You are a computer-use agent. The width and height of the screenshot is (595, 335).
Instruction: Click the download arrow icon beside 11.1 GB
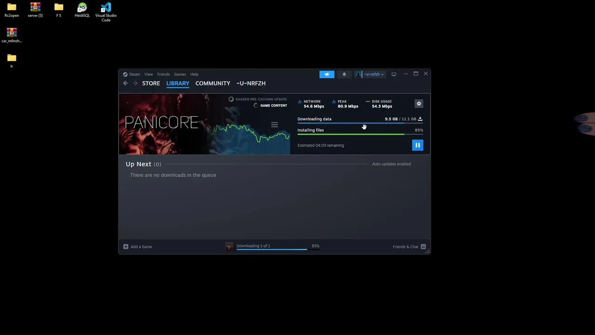pos(420,119)
